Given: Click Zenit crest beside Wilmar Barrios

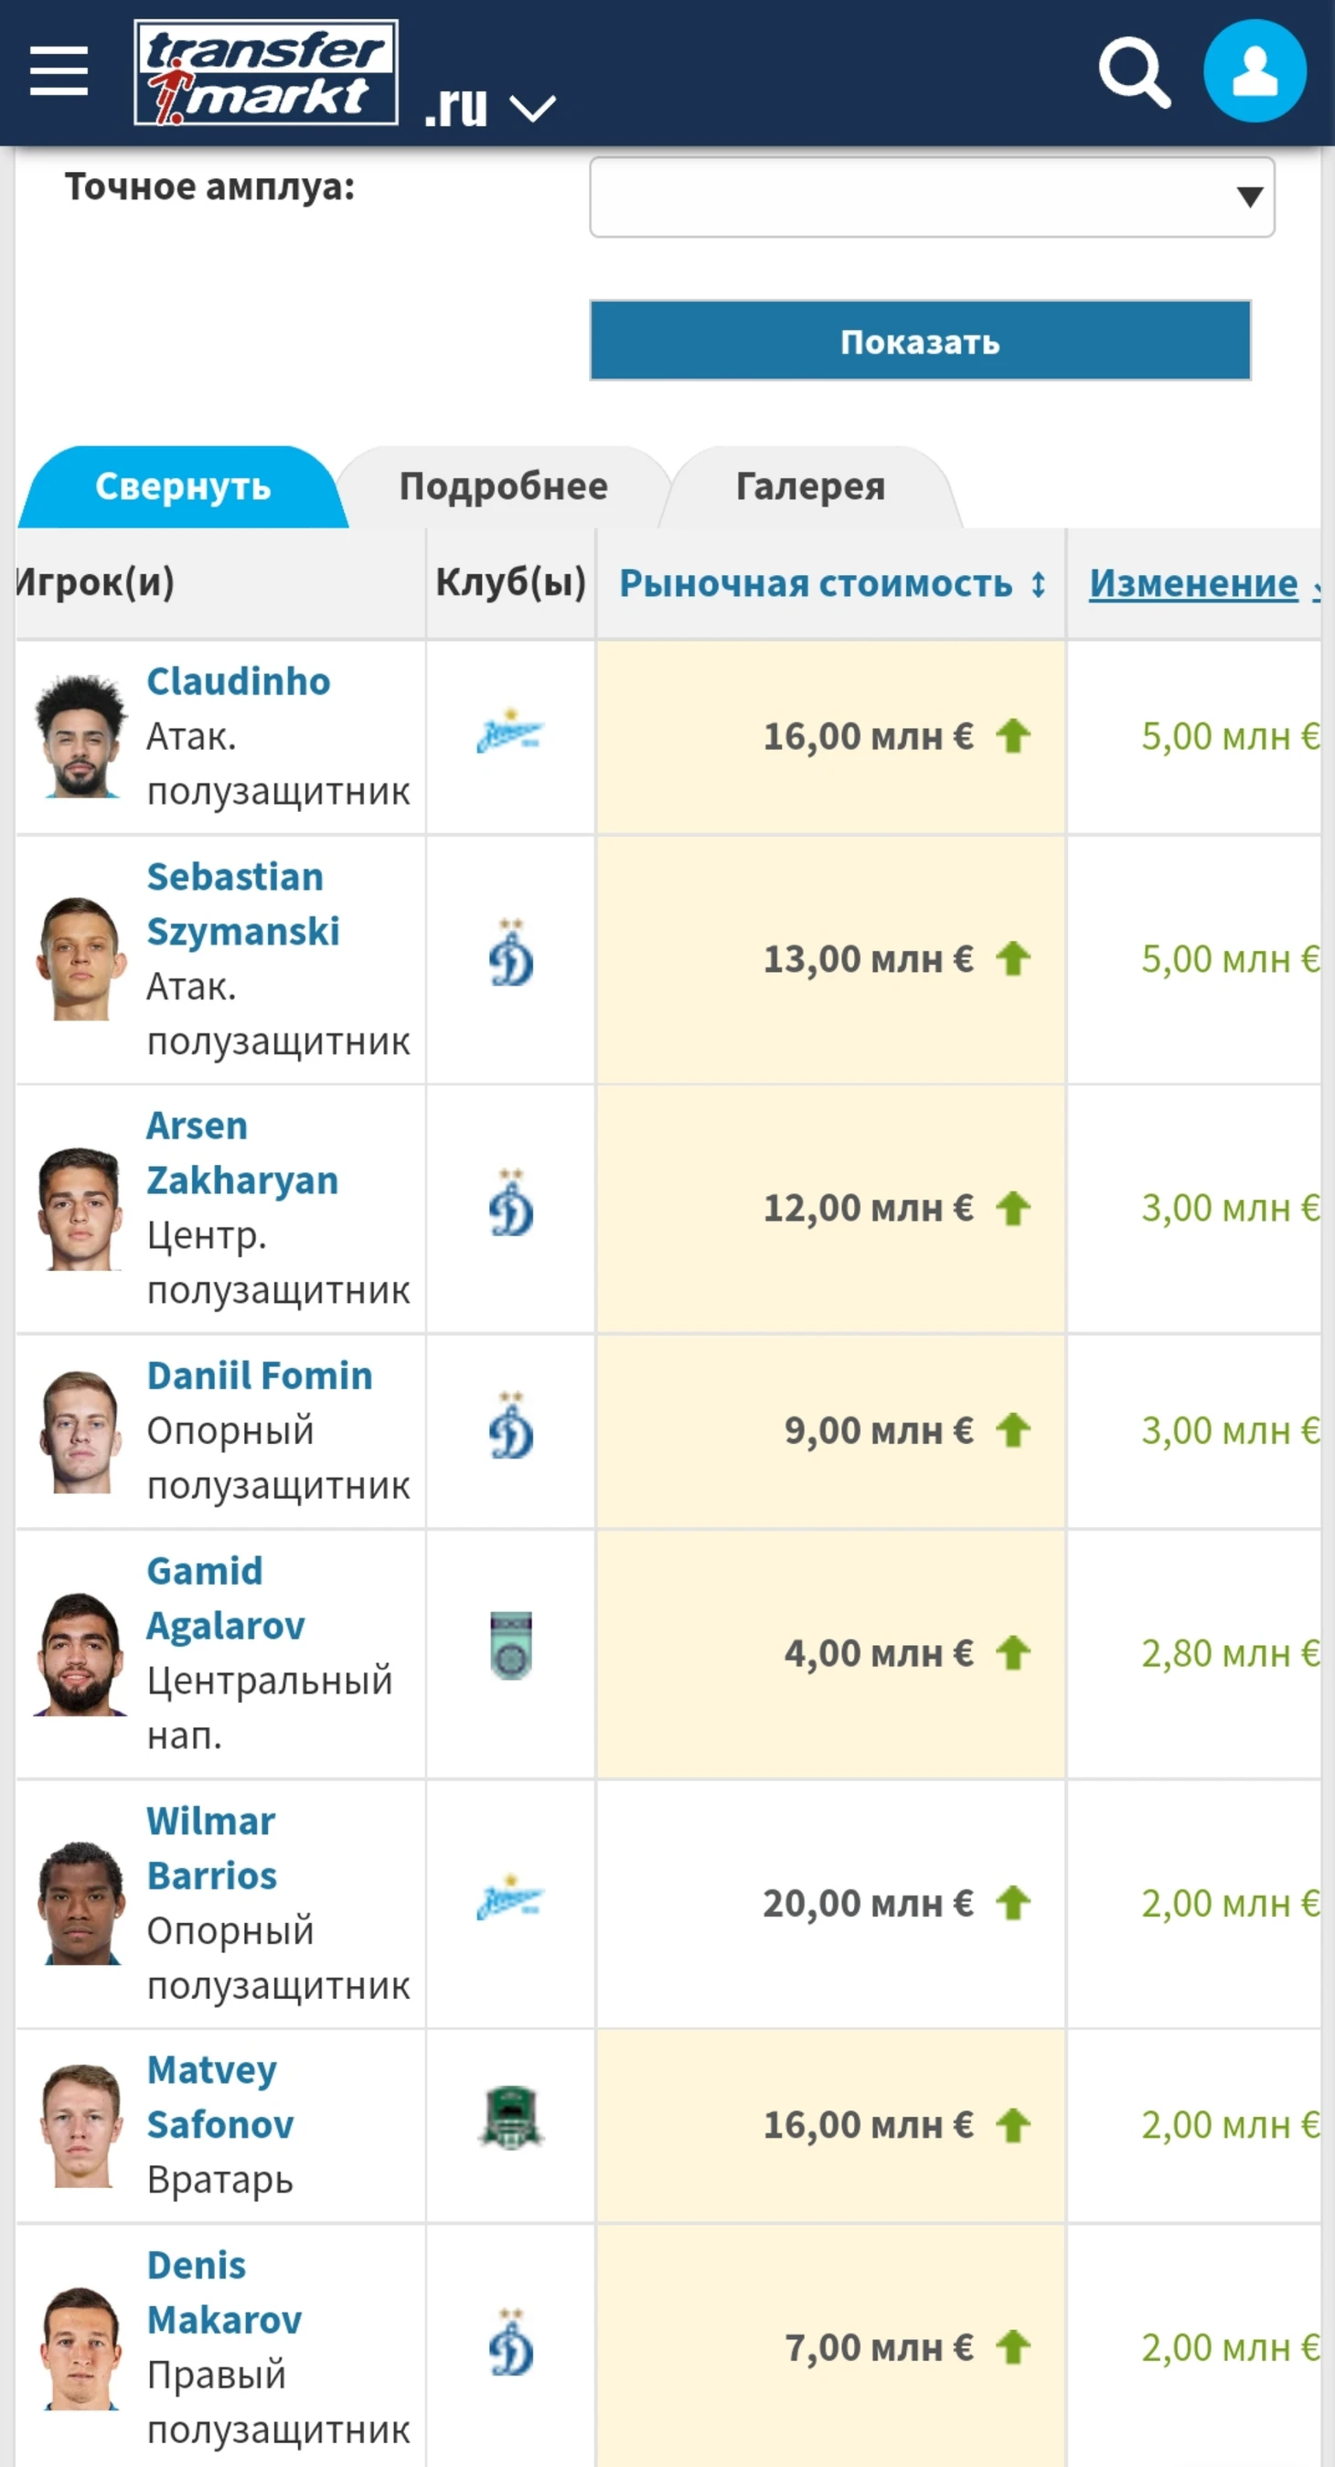Looking at the screenshot, I should 510,1901.
